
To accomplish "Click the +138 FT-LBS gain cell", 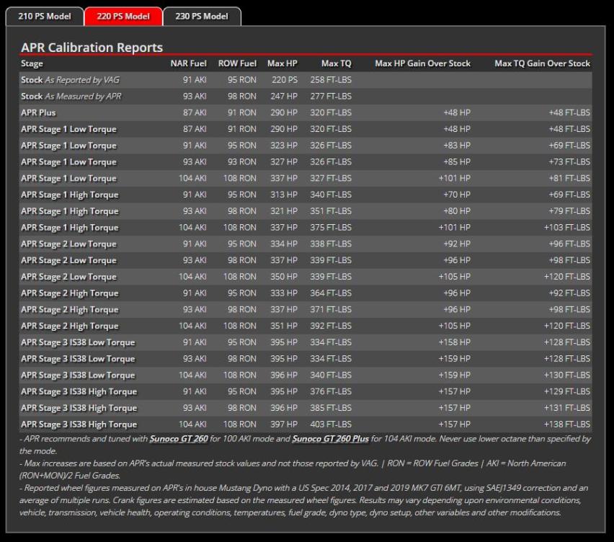I will (x=567, y=425).
